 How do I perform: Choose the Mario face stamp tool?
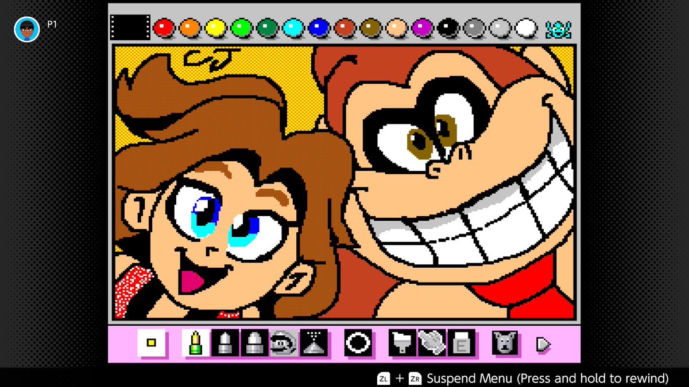coord(284,343)
